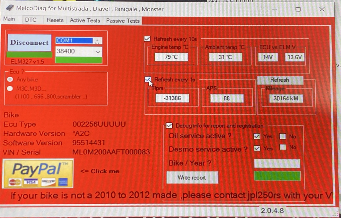Select the M3C,M3D radio button
The height and width of the screenshot is (219, 341).
click(10, 89)
